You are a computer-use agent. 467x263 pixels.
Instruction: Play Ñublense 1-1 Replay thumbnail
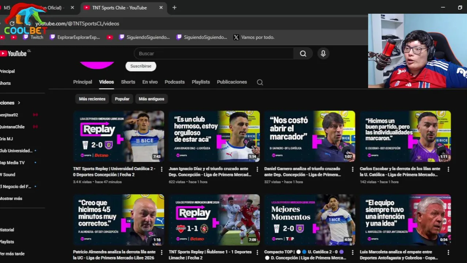[214, 220]
